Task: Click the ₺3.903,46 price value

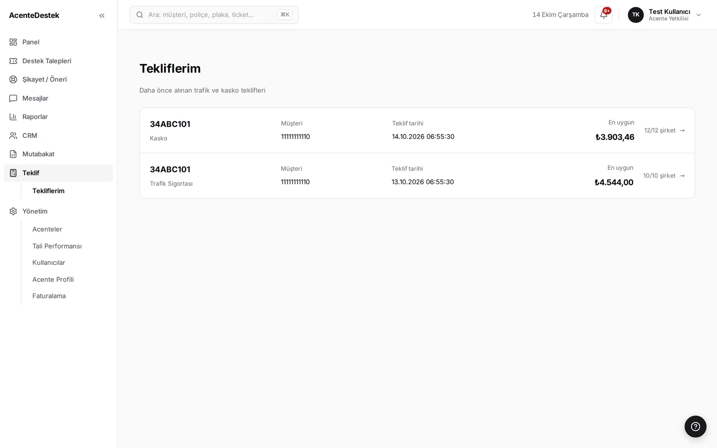Action: pyautogui.click(x=615, y=137)
